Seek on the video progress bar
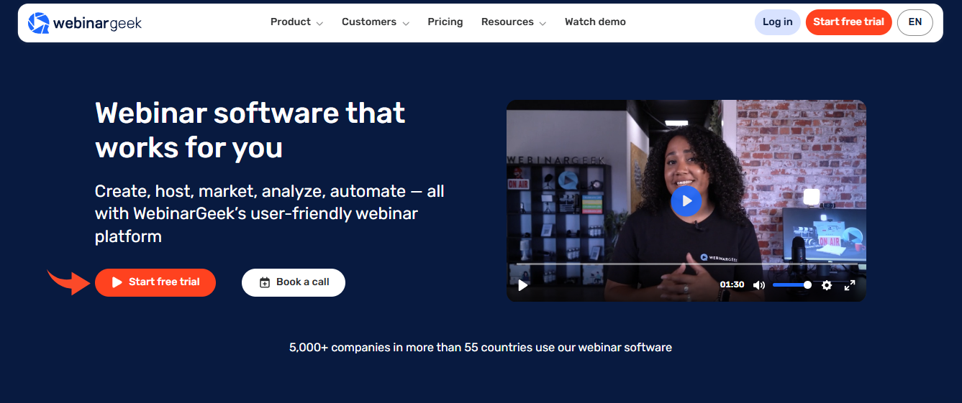This screenshot has height=403, width=962. coord(686,264)
